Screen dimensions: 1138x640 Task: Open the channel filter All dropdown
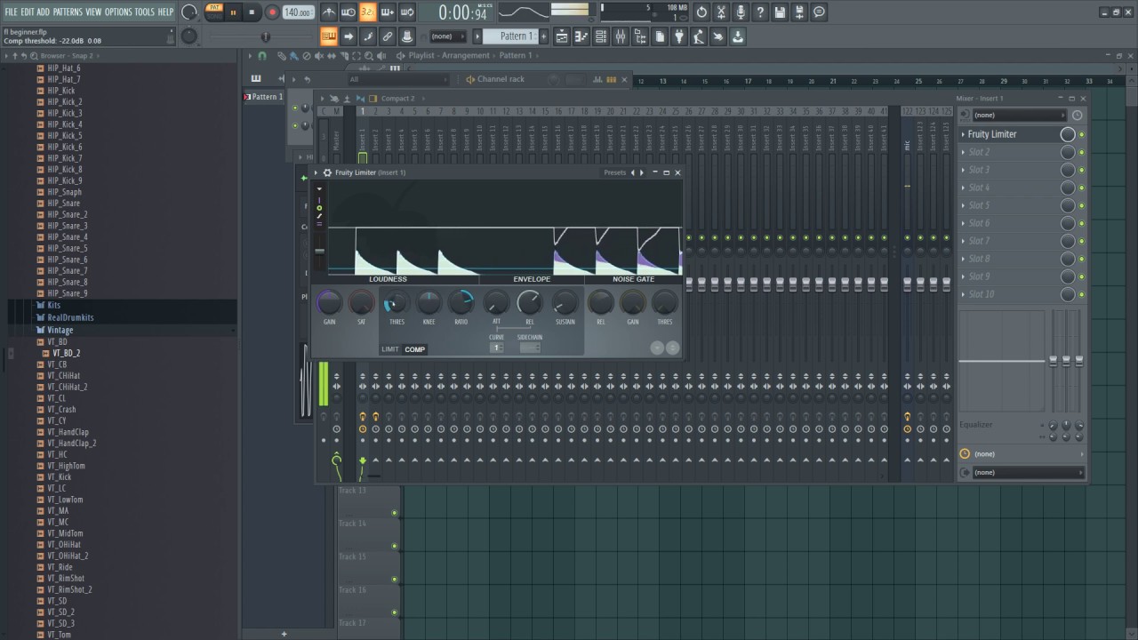pos(397,79)
